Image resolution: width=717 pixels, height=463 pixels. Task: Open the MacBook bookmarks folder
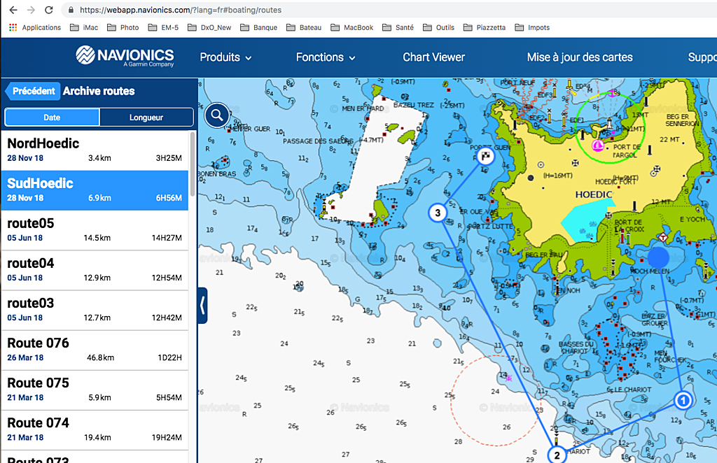[352, 27]
